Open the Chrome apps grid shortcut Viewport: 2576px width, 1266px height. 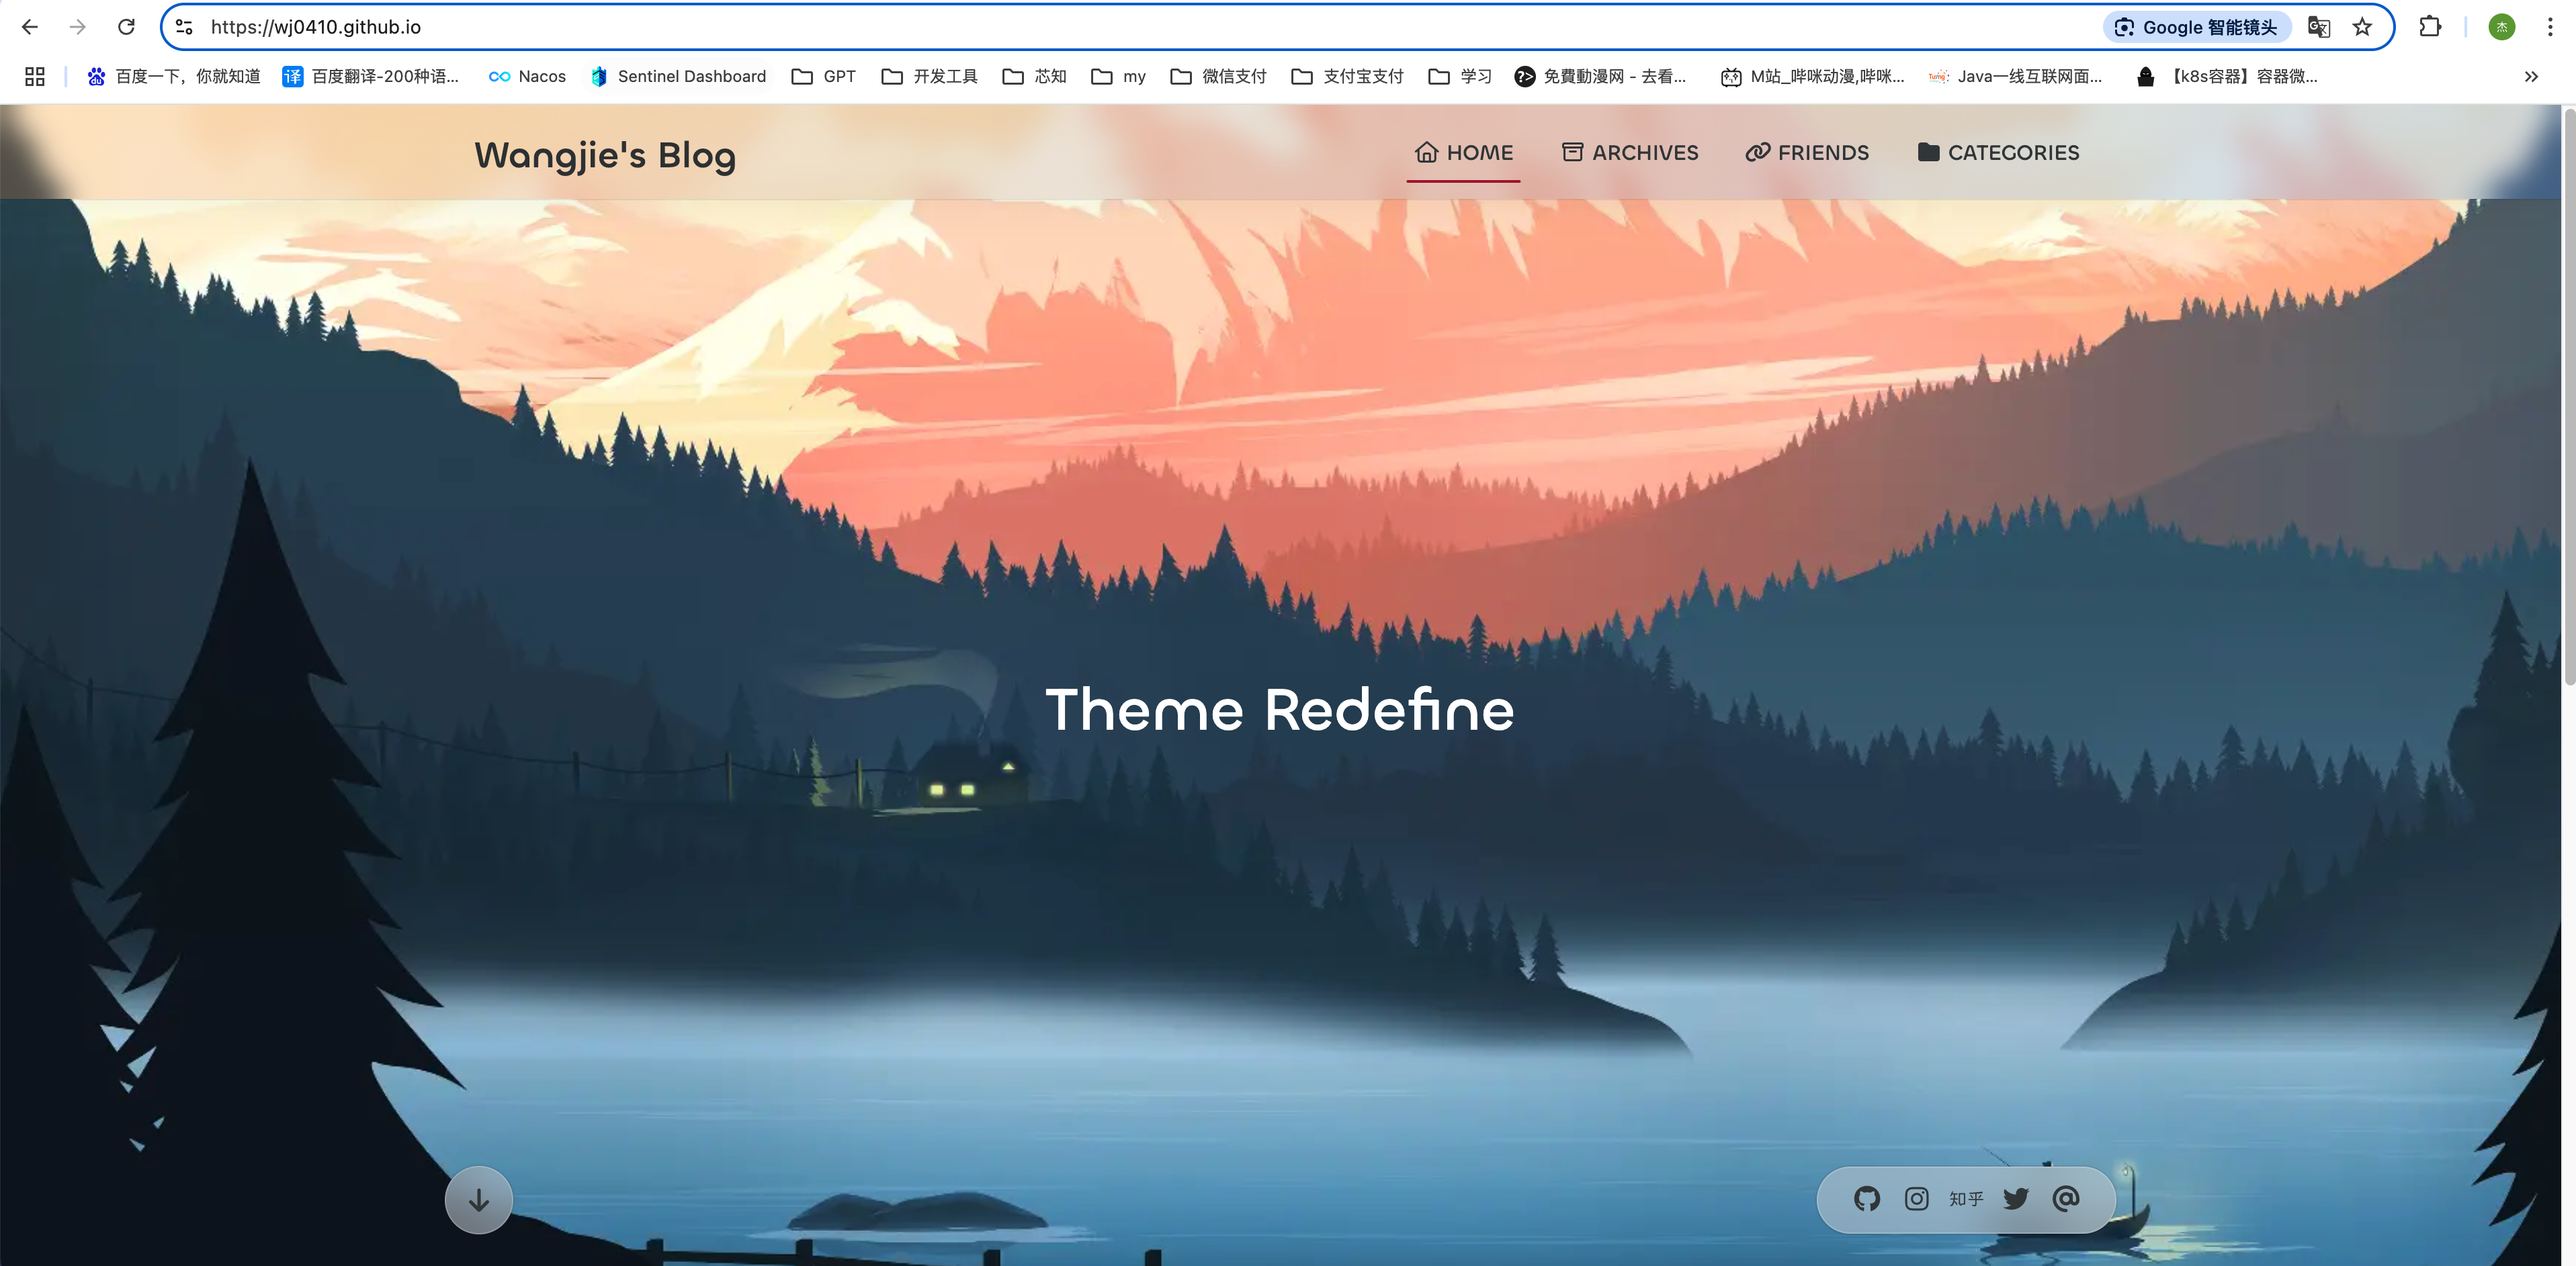pos(35,76)
